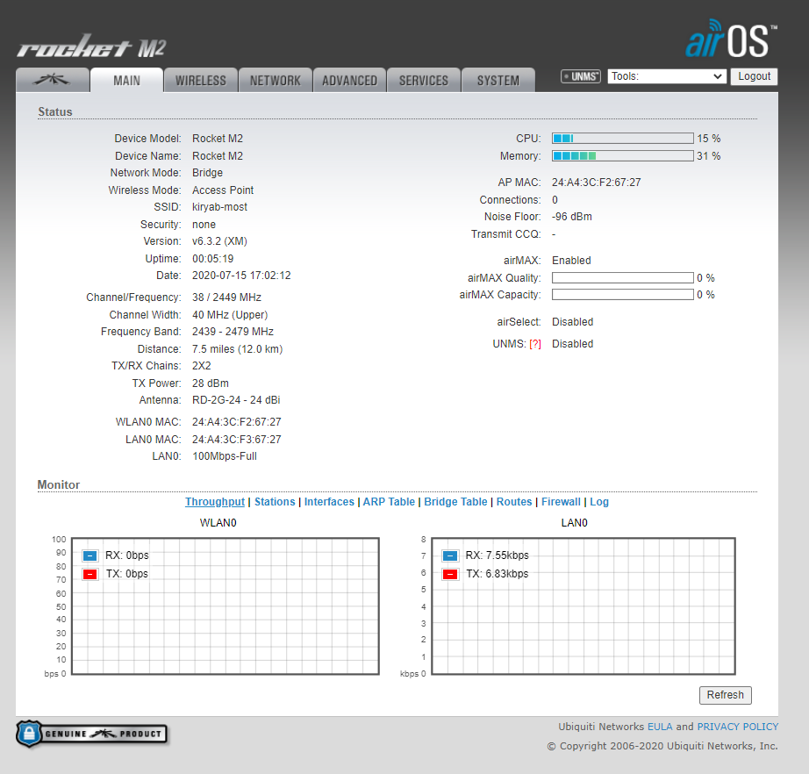Show the Interfaces monitor
The height and width of the screenshot is (774, 809).
(329, 502)
